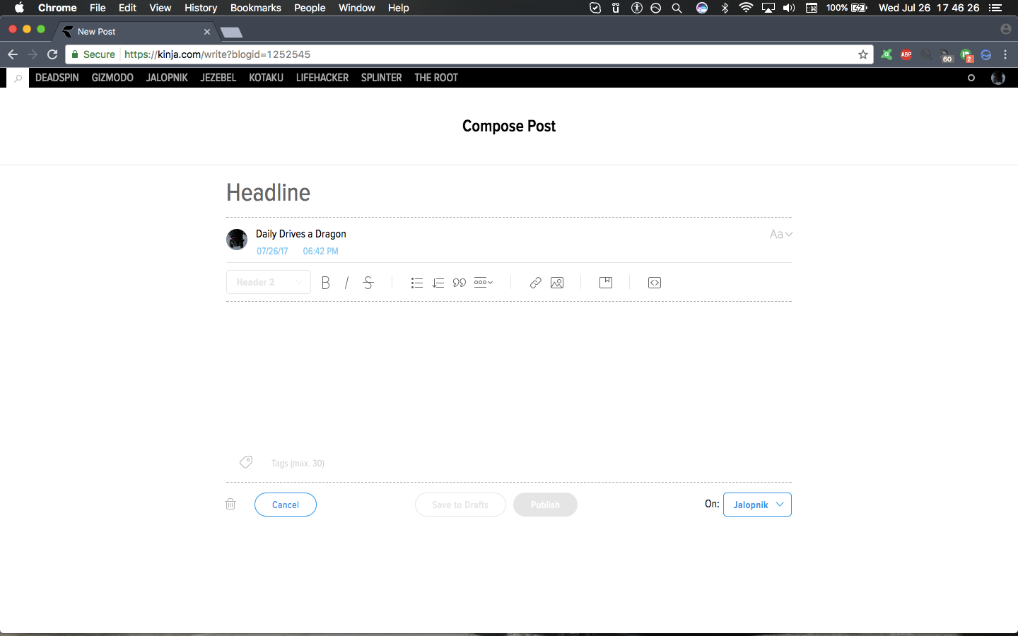Go to GIZMODO site link
This screenshot has height=636, width=1018.
pyautogui.click(x=112, y=78)
